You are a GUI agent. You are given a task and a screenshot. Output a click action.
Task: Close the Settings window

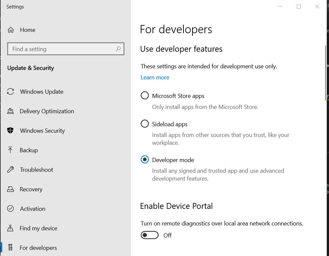click(x=317, y=7)
